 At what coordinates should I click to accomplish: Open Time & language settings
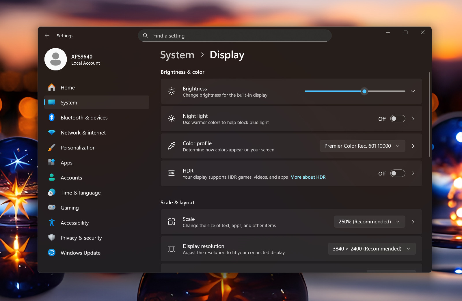coord(97,192)
